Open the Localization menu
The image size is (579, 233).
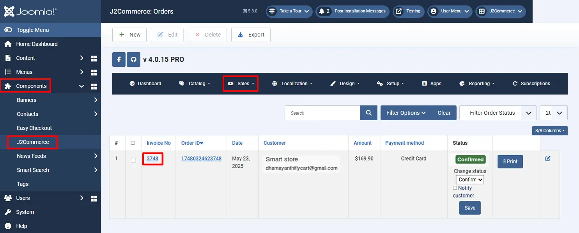pos(292,84)
